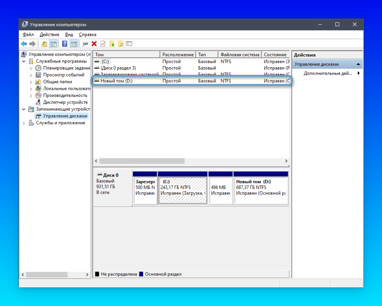382x306 pixels.
Task: Sort by Файловая система column header
Action: (x=240, y=55)
